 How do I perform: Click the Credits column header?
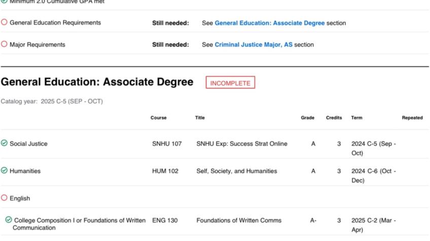334,118
